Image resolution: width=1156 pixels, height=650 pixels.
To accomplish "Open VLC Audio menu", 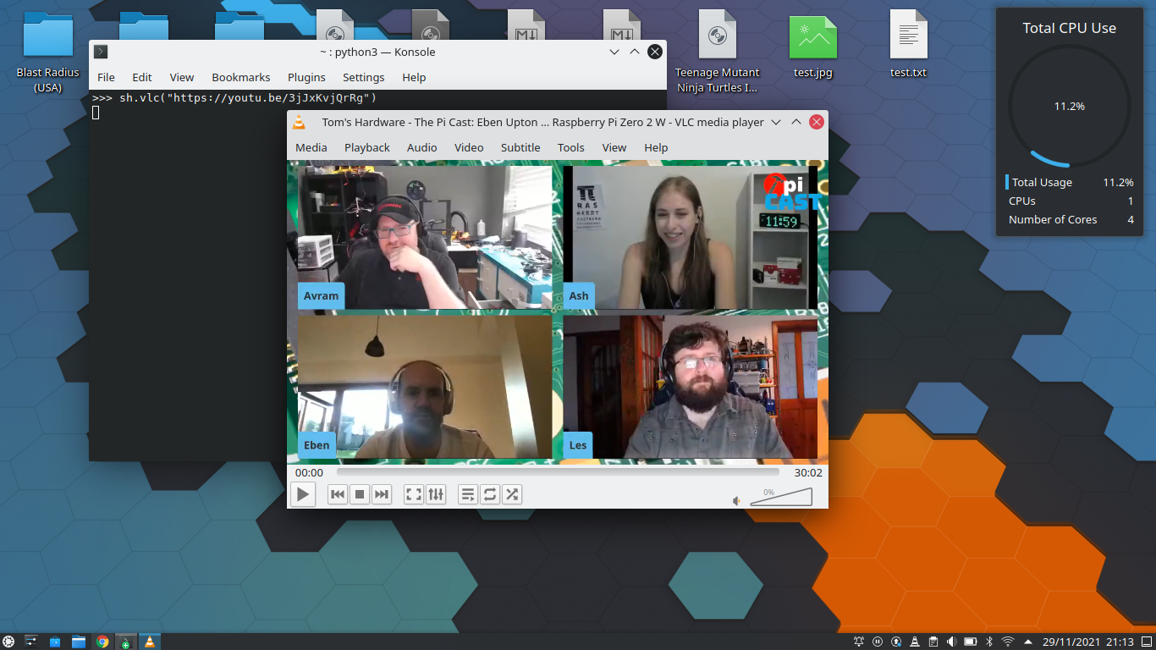I will [x=422, y=147].
